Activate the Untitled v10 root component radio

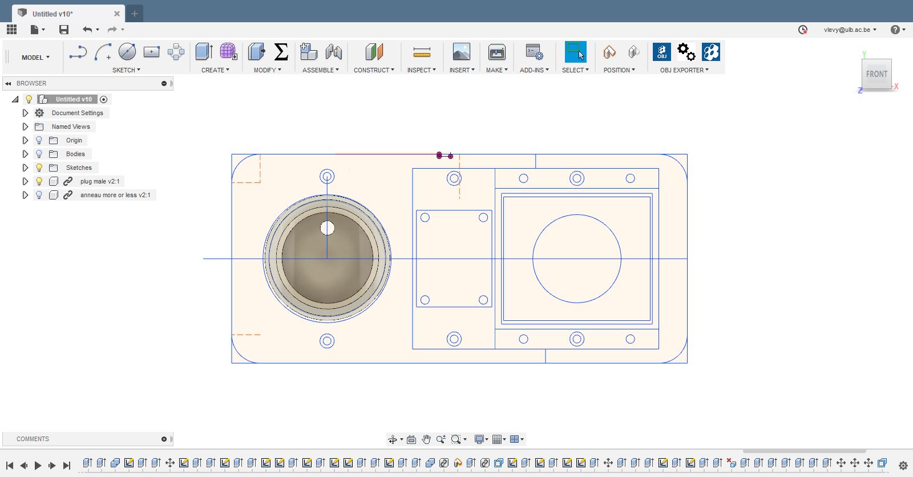[103, 99]
